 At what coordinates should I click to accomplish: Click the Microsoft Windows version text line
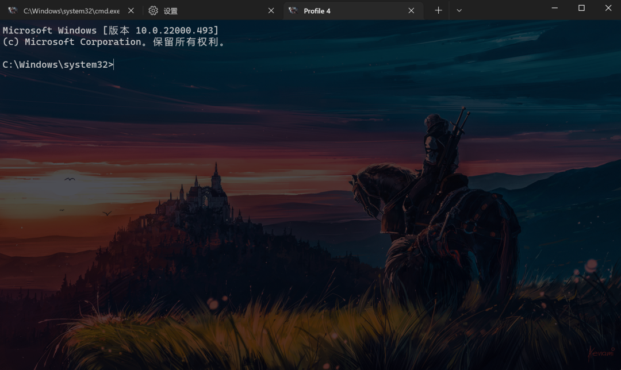pos(110,30)
